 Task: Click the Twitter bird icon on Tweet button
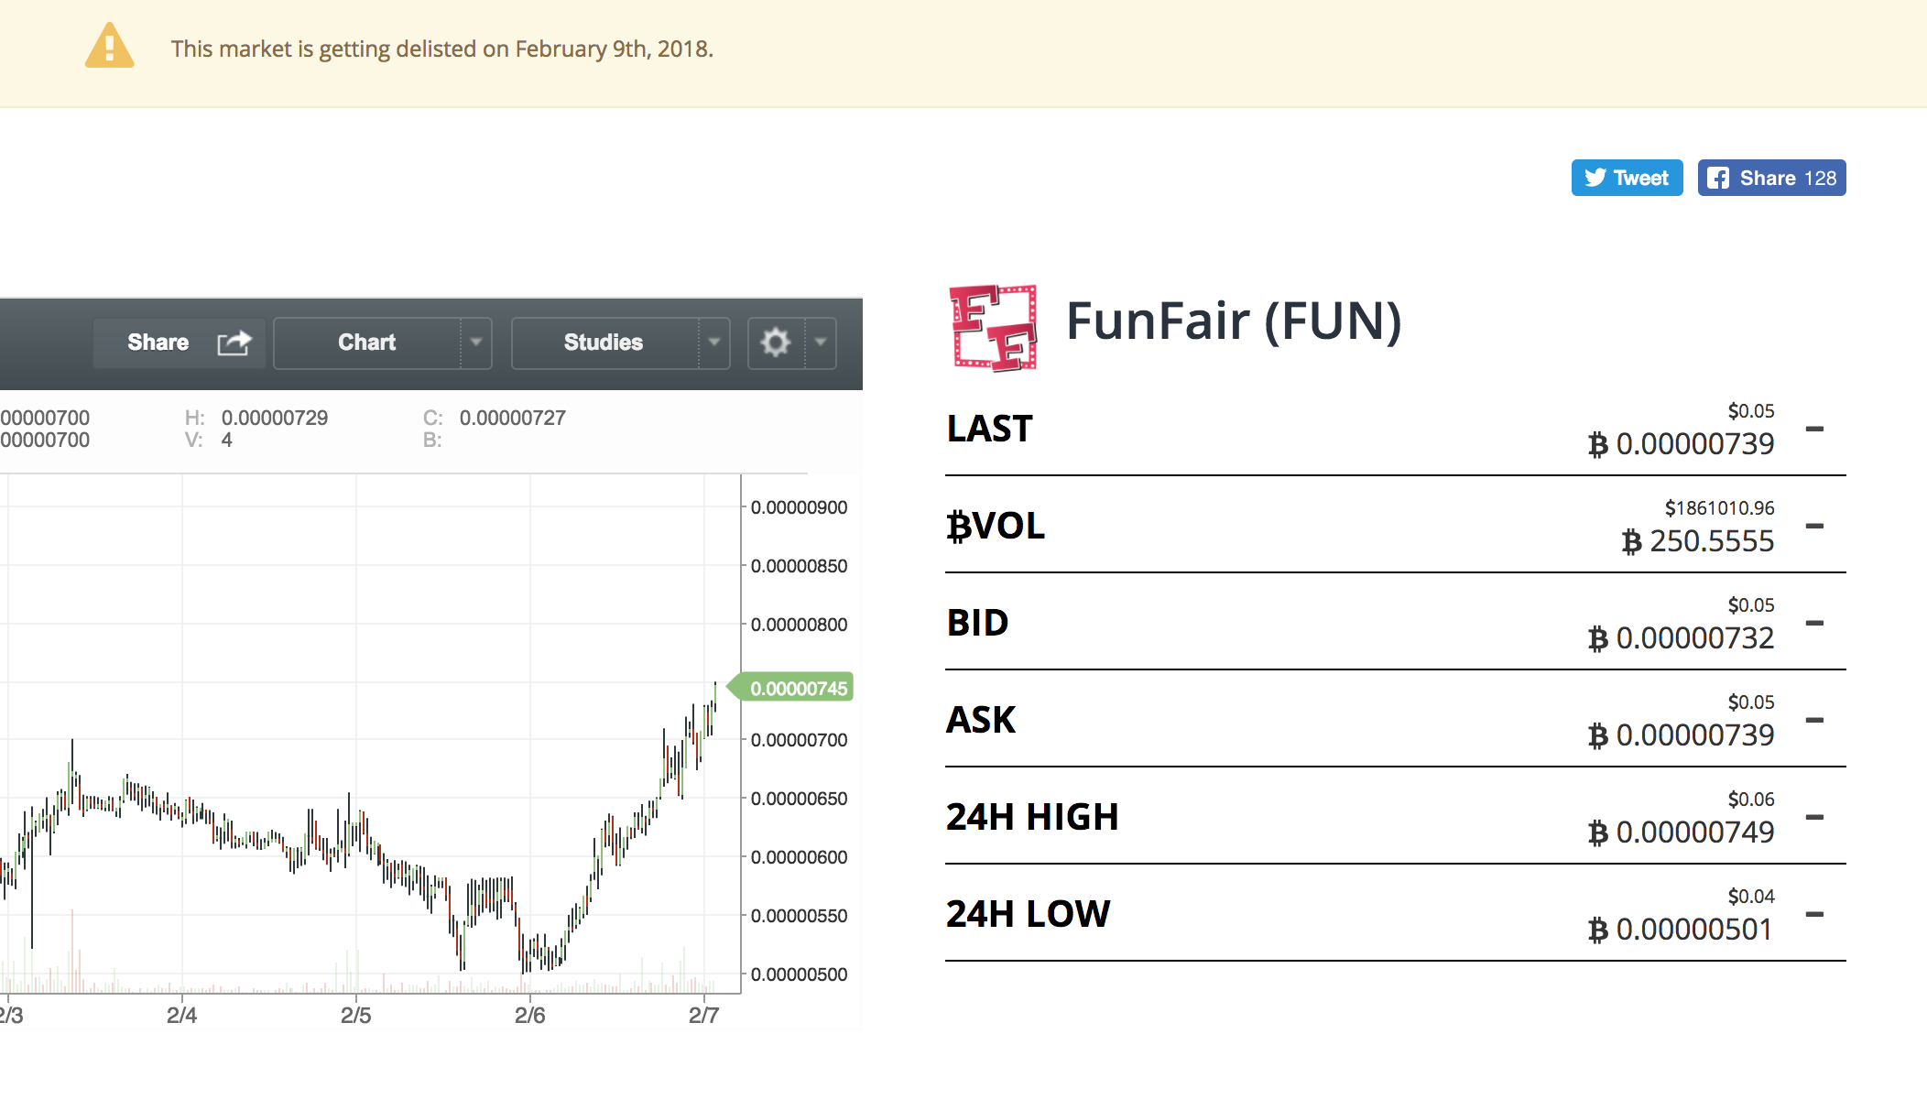tap(1595, 178)
